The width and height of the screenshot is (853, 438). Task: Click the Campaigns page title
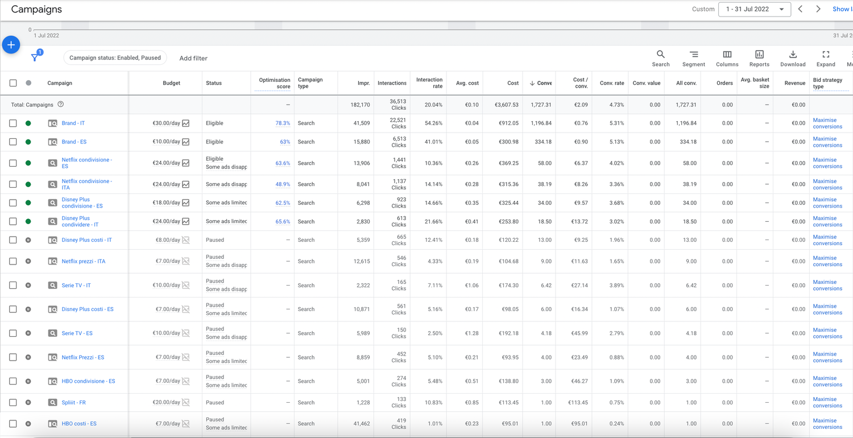coord(36,10)
